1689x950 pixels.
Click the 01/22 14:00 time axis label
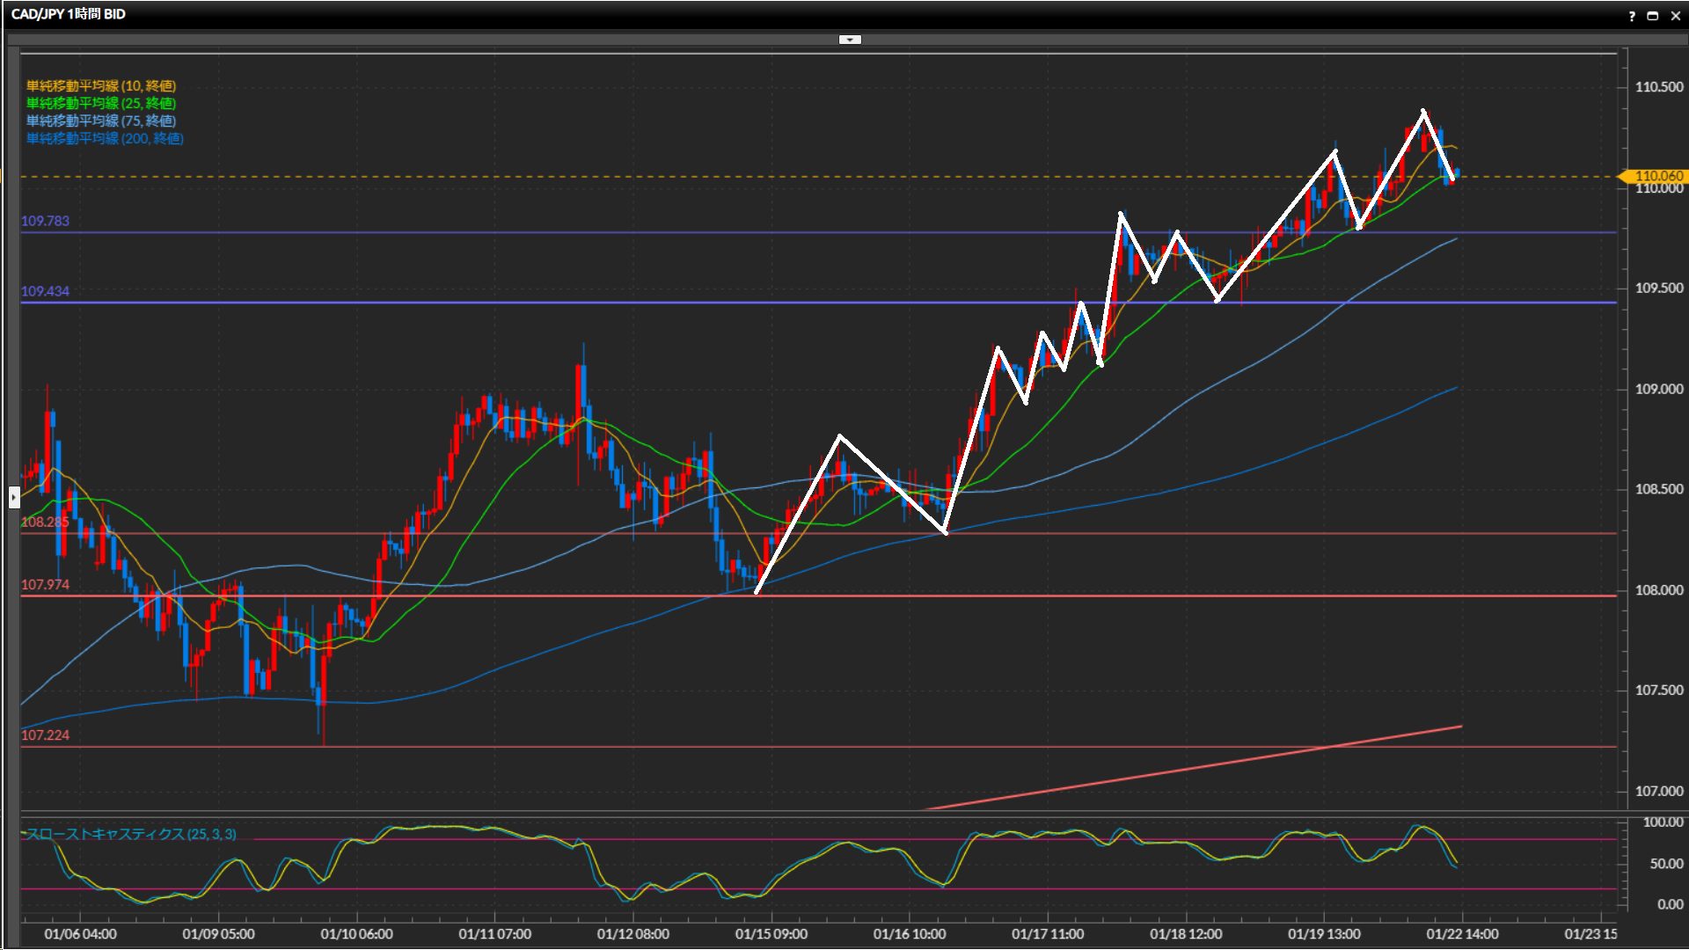(1462, 933)
